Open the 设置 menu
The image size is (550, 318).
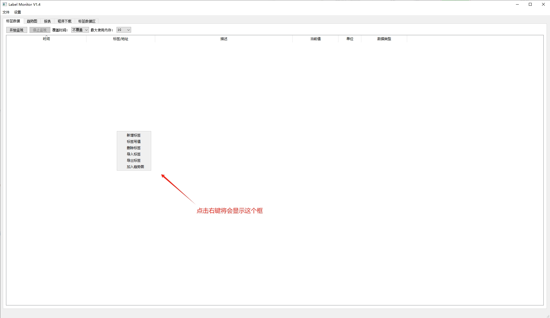[17, 12]
